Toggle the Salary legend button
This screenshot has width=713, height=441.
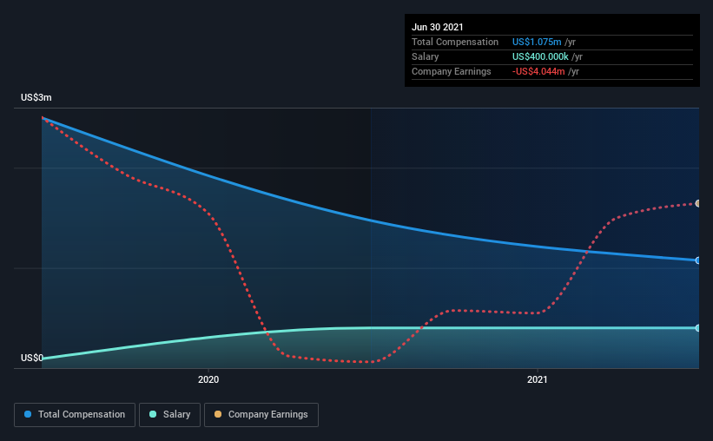tap(169, 415)
